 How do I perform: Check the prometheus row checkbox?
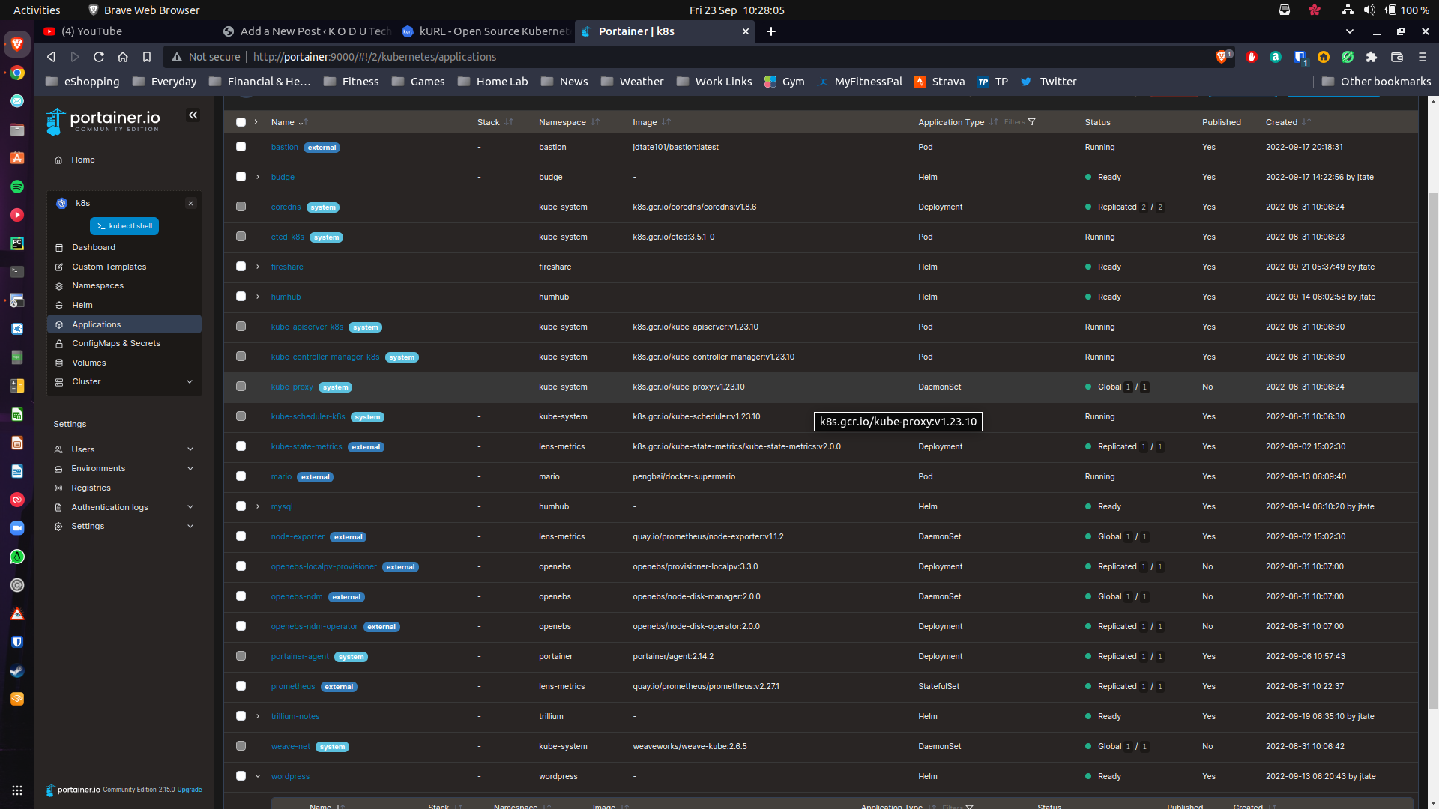pyautogui.click(x=241, y=686)
